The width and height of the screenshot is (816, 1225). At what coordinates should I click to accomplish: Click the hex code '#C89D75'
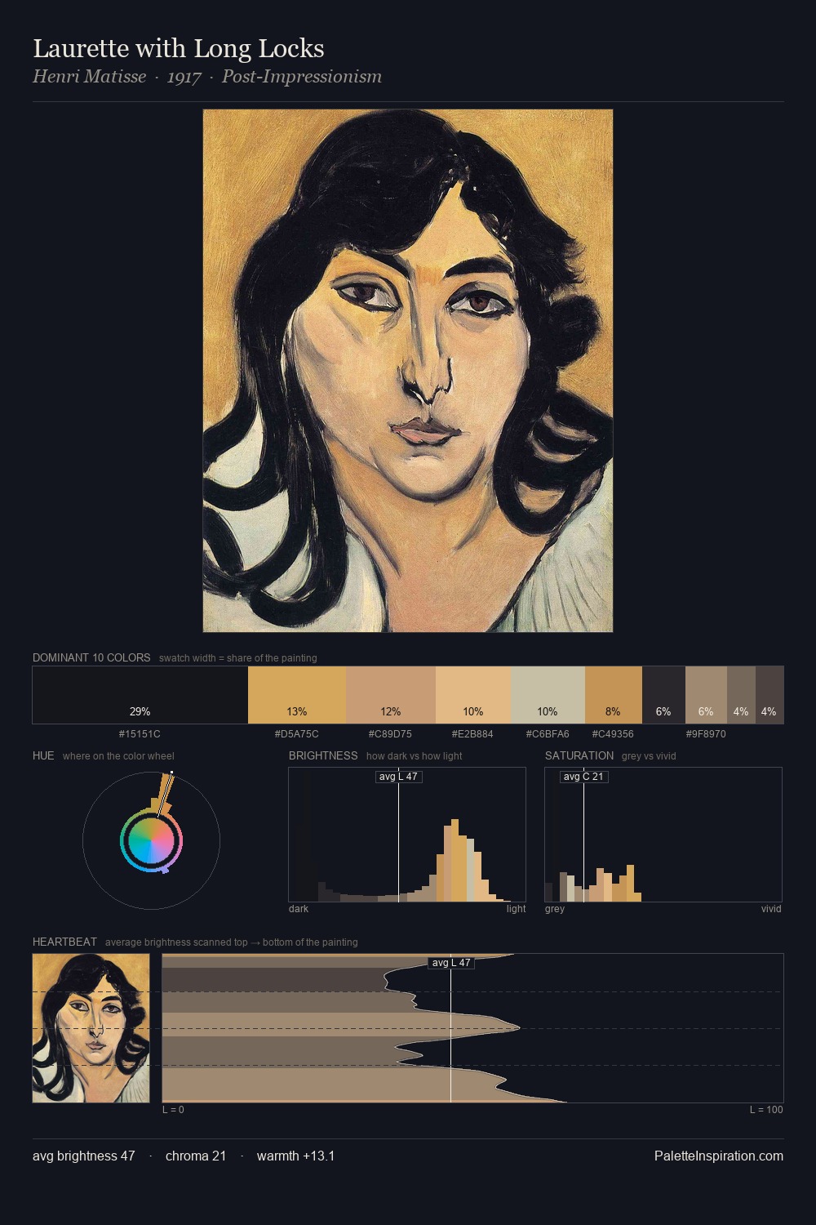pyautogui.click(x=390, y=734)
